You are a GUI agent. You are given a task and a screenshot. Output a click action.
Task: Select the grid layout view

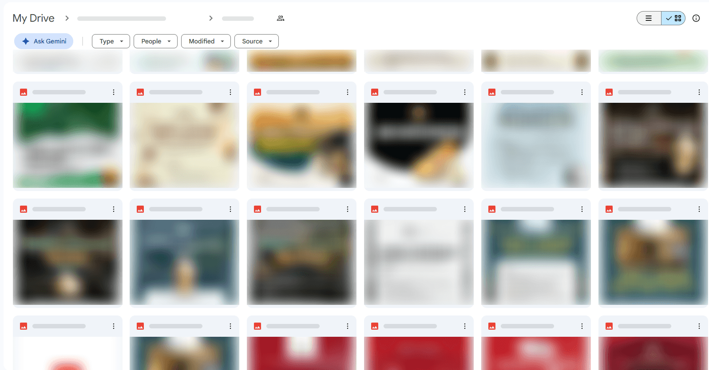673,18
